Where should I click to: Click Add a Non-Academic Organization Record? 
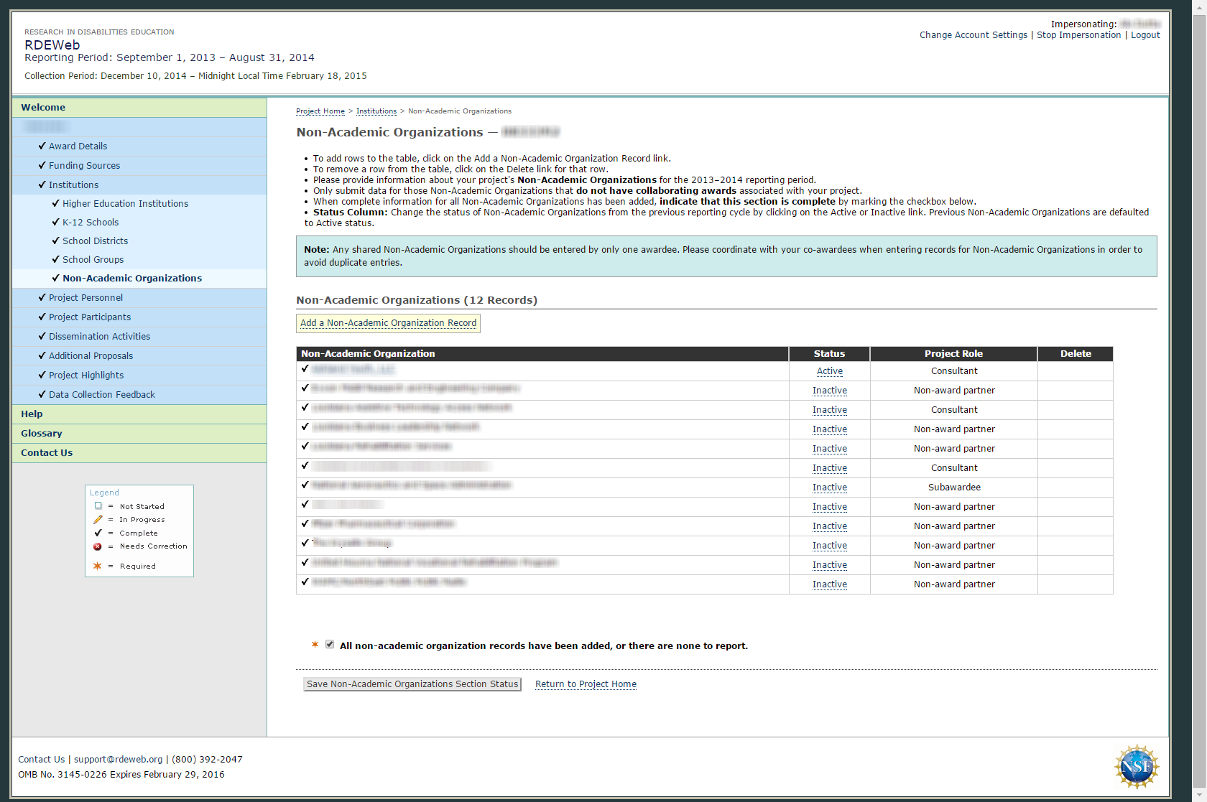coord(388,323)
